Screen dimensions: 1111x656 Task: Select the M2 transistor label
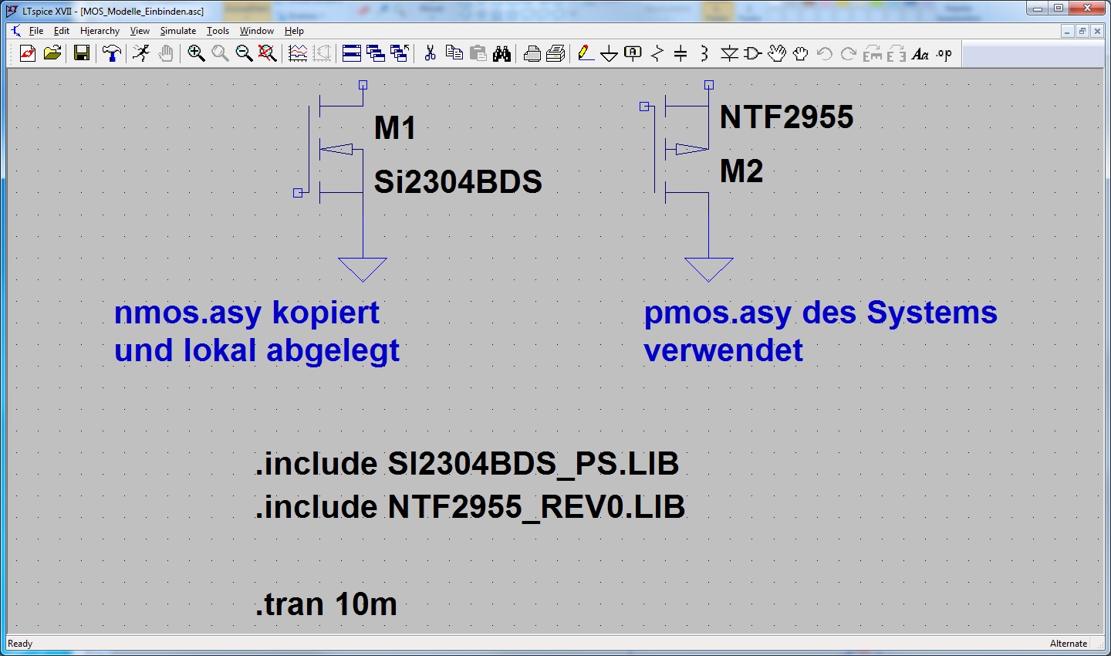(x=741, y=171)
